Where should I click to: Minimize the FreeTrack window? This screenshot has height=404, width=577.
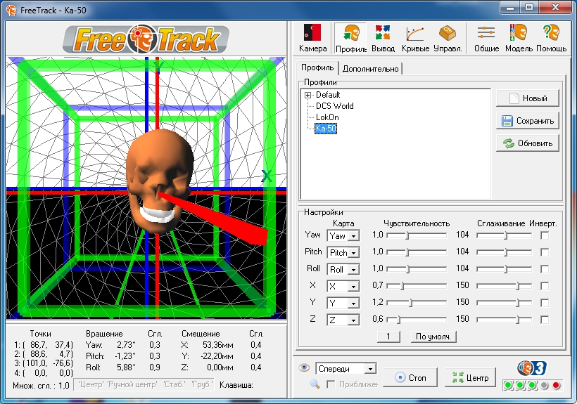(x=510, y=8)
